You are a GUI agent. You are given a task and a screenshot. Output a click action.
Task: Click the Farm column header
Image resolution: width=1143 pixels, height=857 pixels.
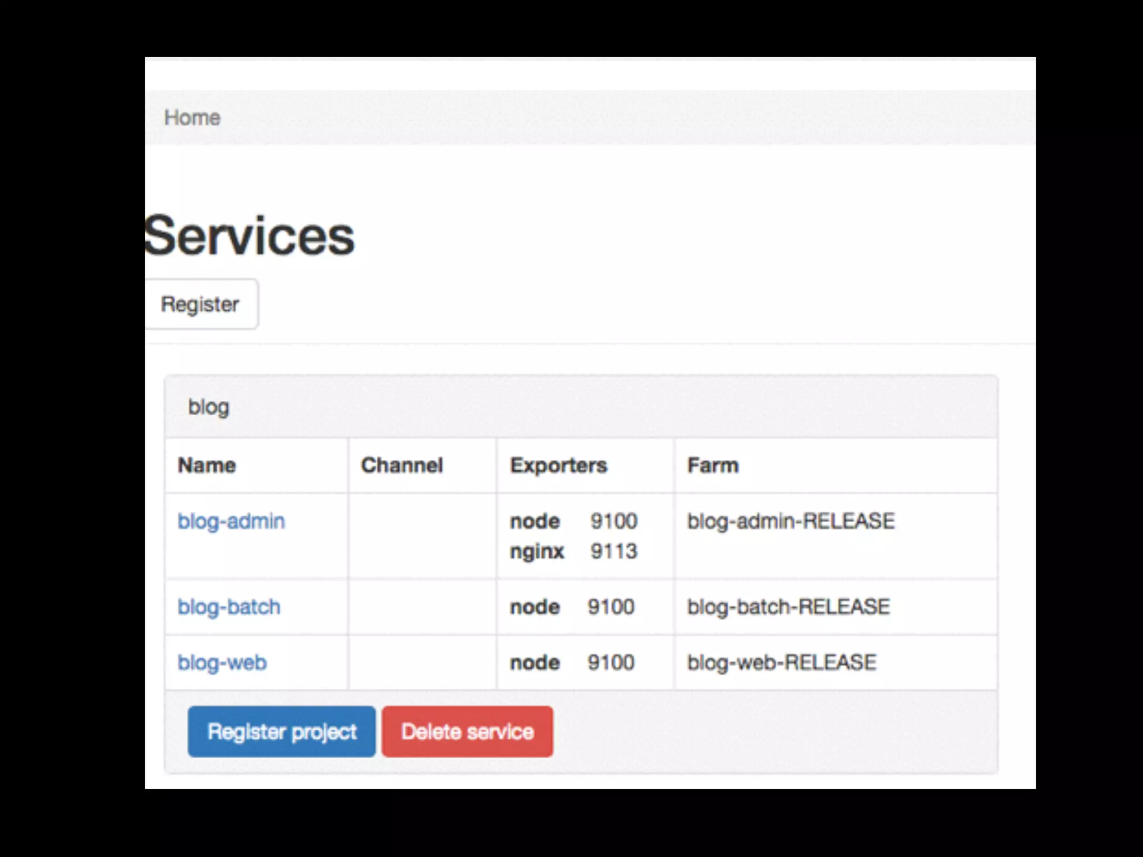point(713,465)
